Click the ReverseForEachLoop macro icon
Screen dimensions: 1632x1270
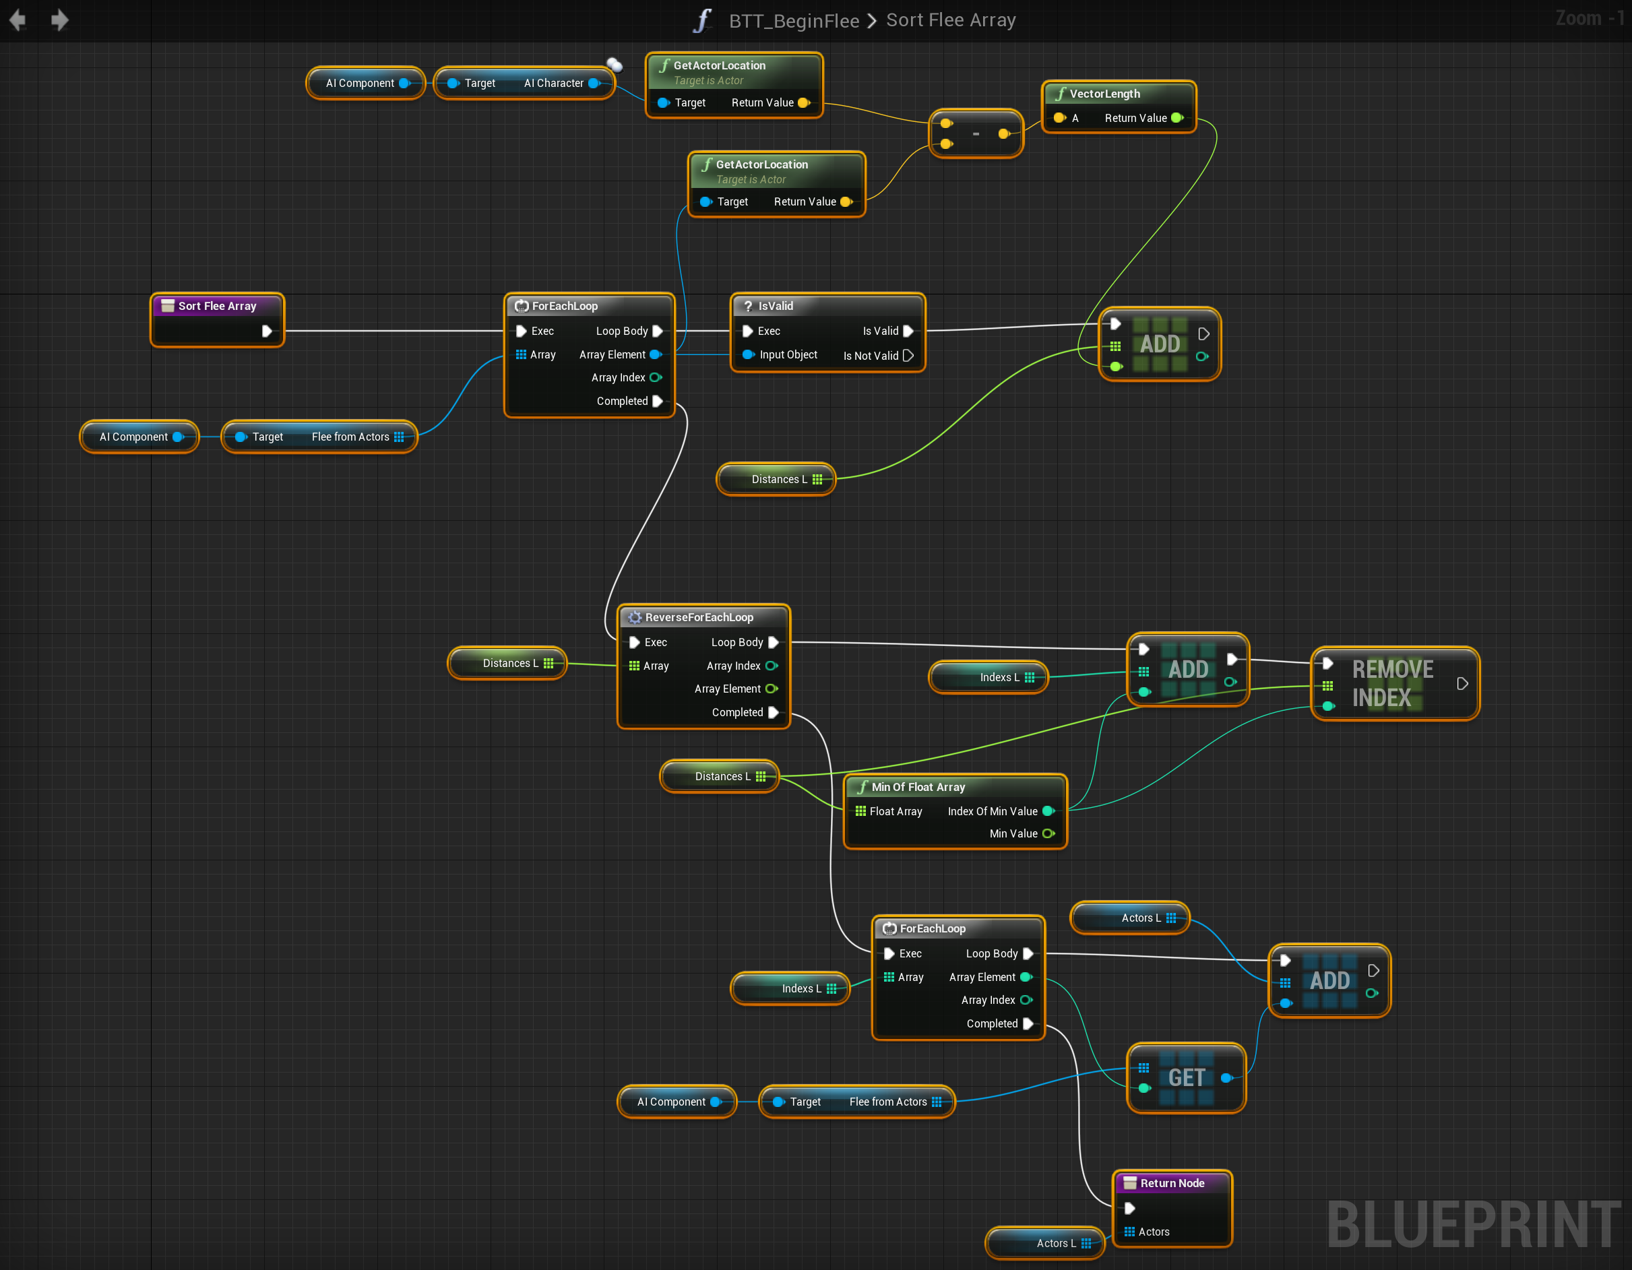point(635,617)
